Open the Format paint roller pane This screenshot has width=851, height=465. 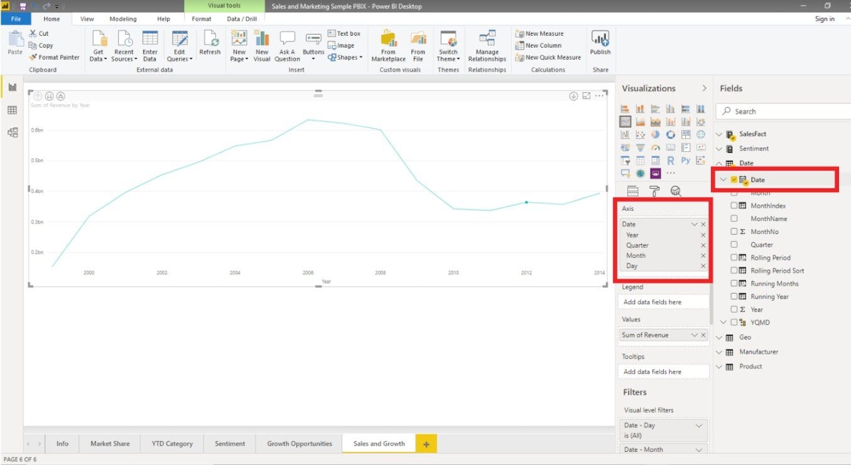point(654,191)
